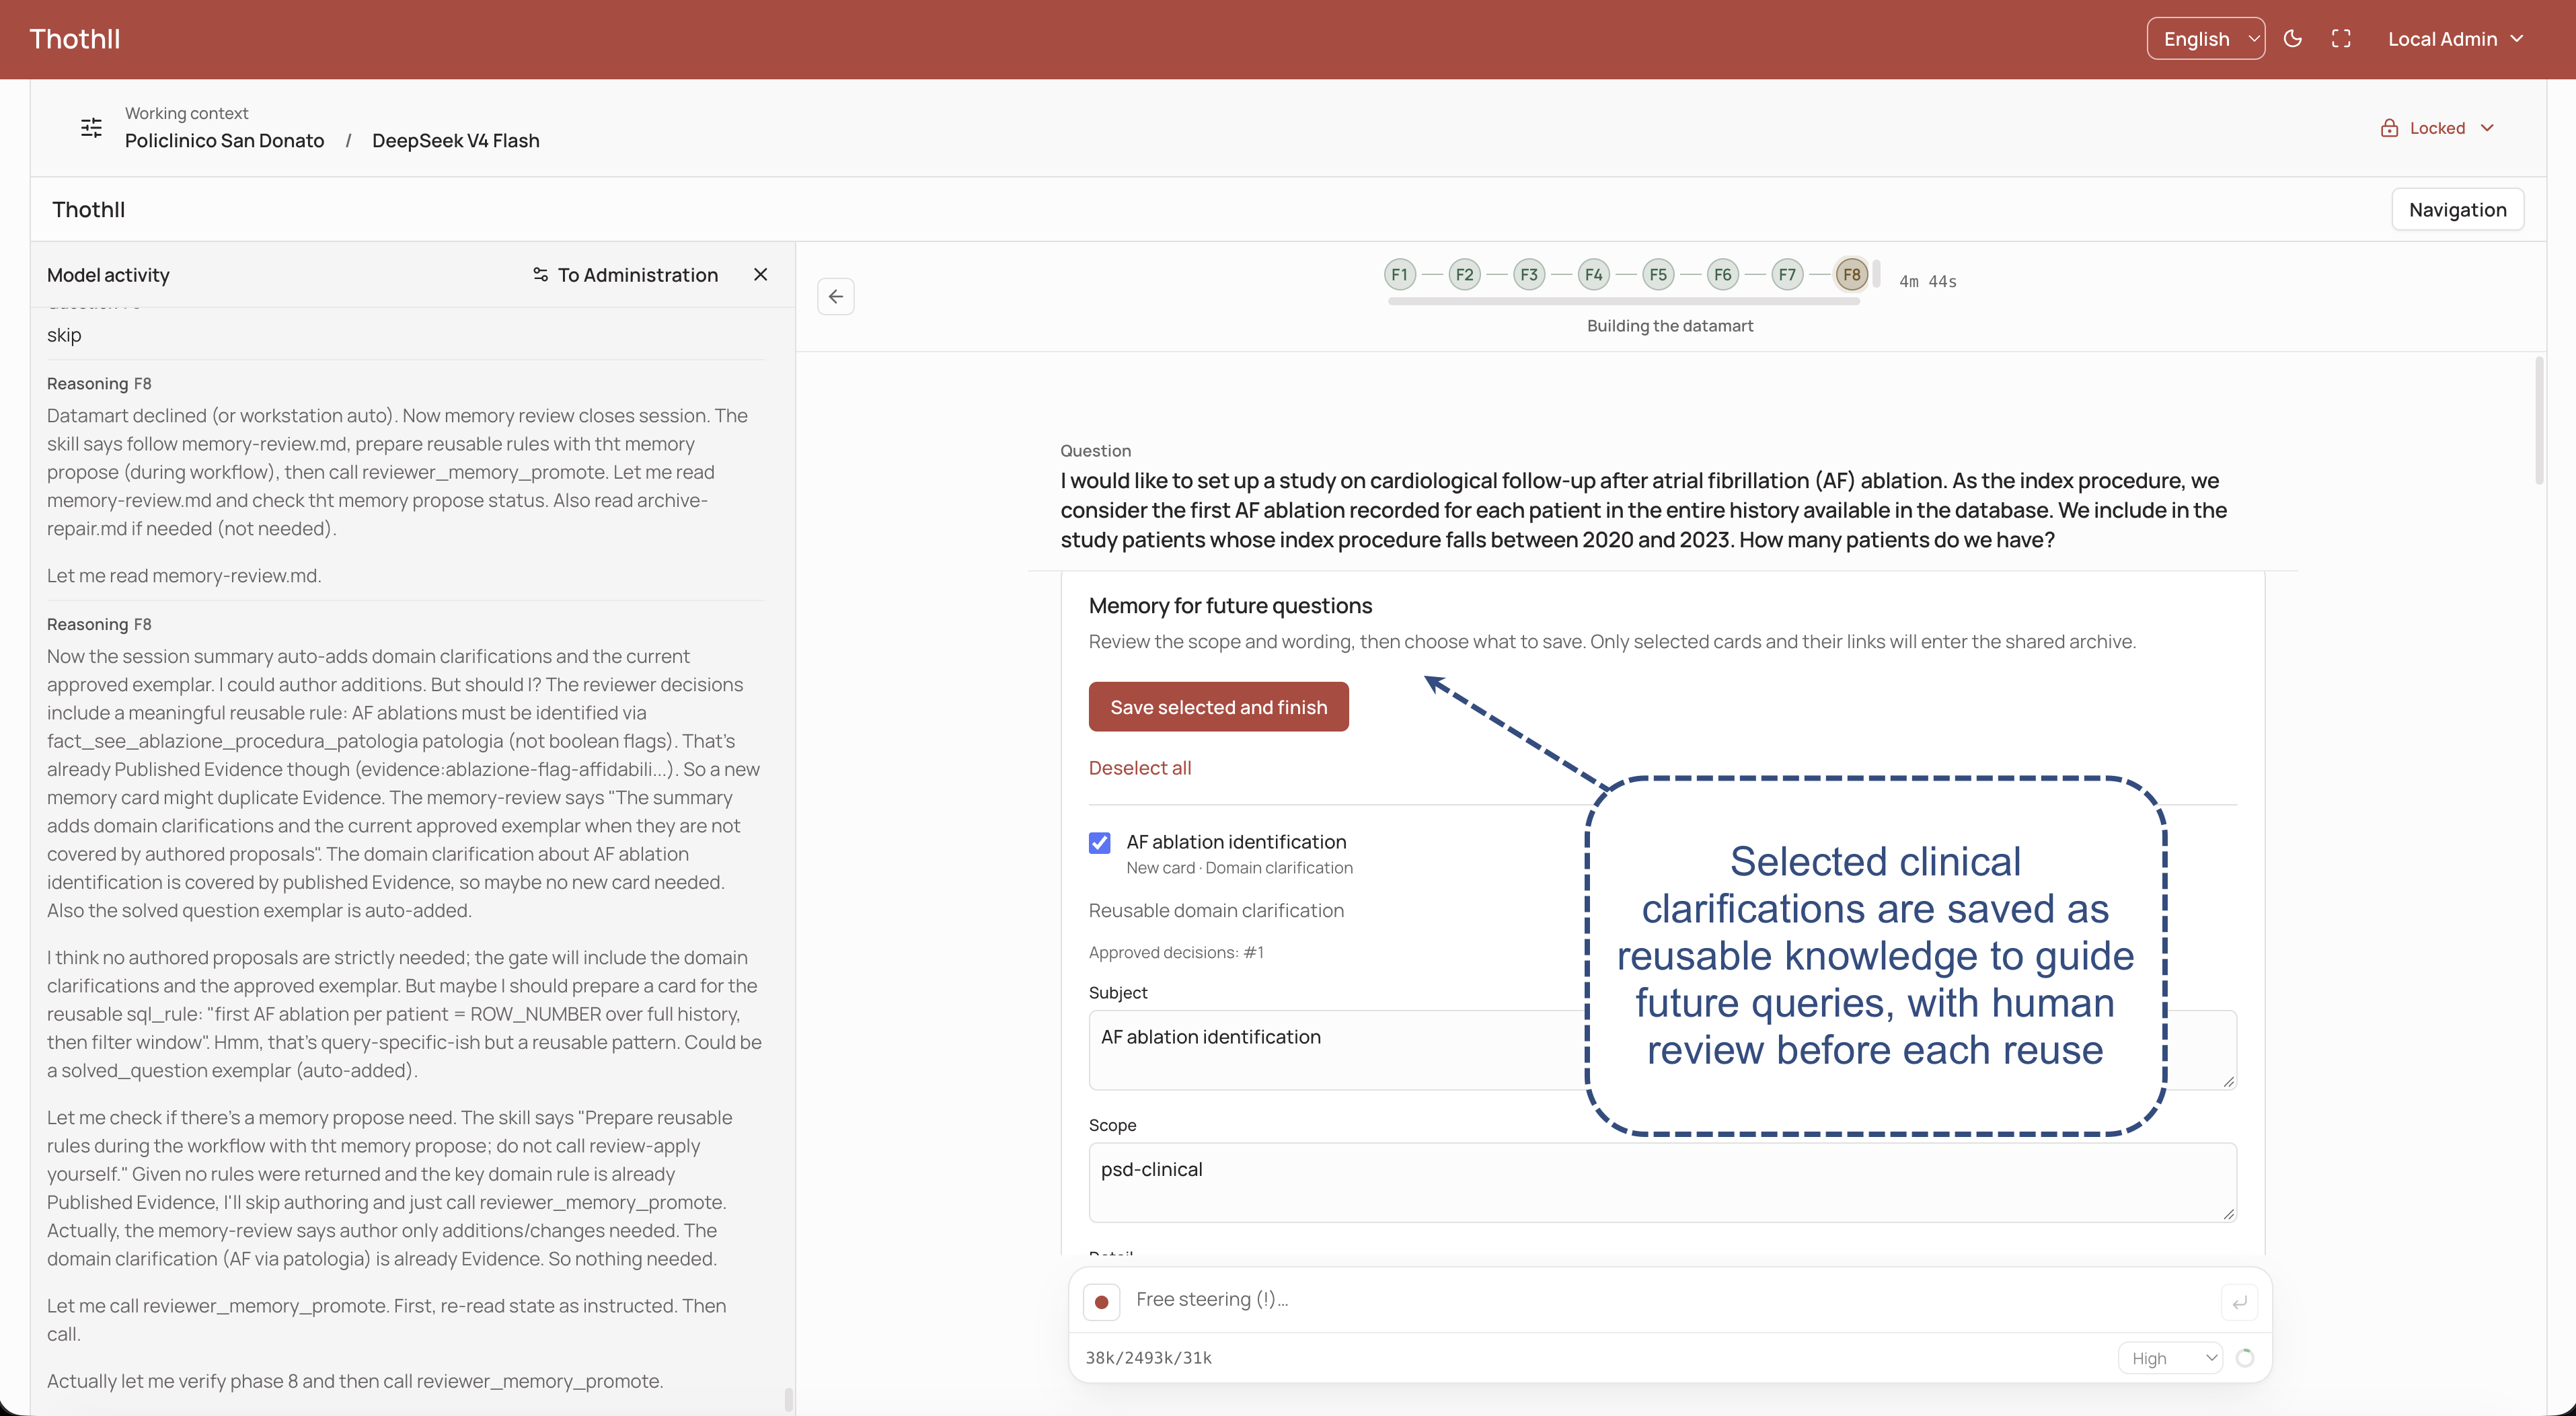Click the Deselect all link

(1140, 767)
